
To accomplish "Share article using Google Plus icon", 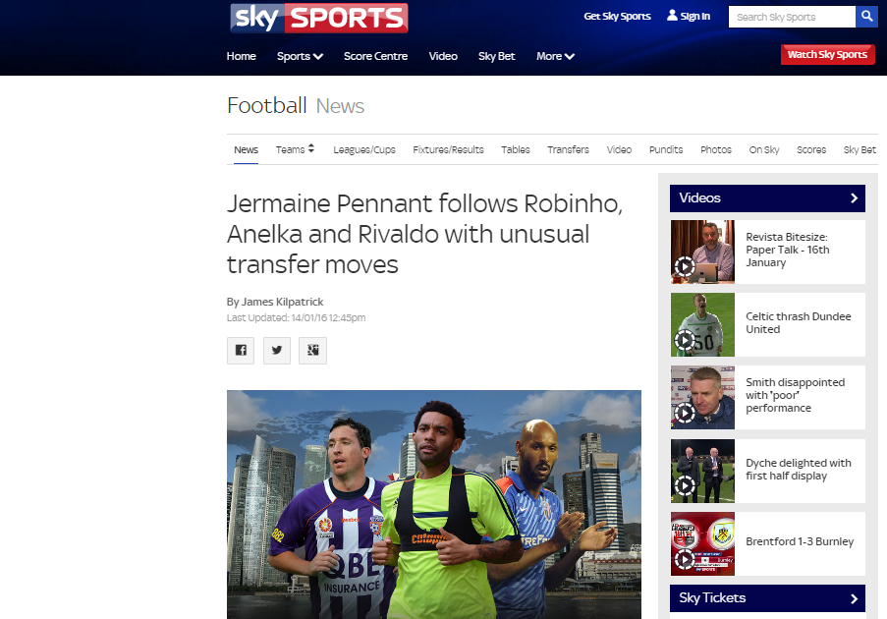I will [x=312, y=350].
